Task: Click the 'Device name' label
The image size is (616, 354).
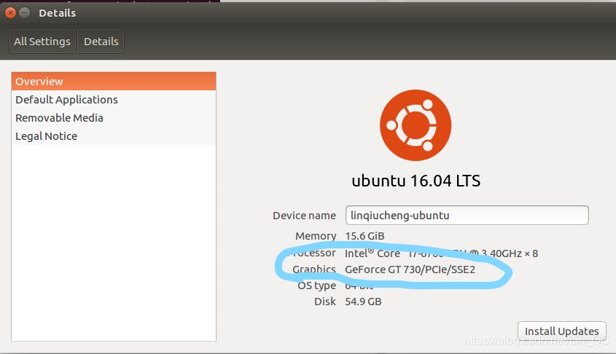Action: click(x=304, y=216)
